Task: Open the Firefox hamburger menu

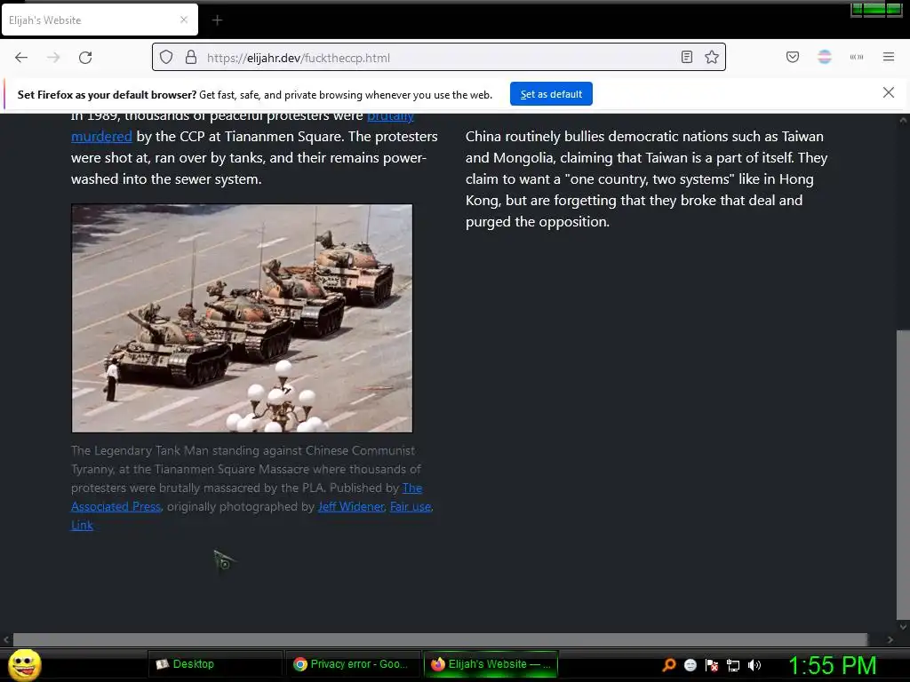Action: (889, 57)
